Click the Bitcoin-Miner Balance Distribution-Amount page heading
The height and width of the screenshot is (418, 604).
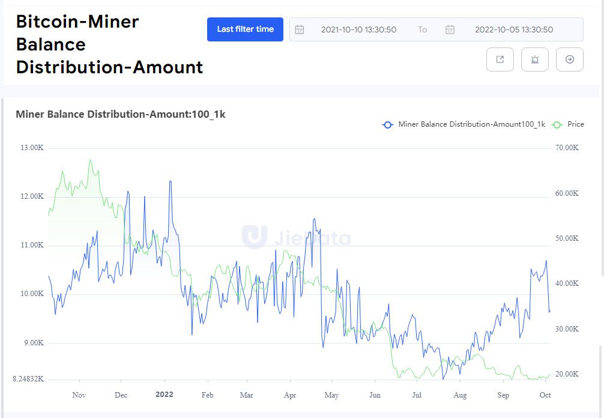(x=109, y=44)
